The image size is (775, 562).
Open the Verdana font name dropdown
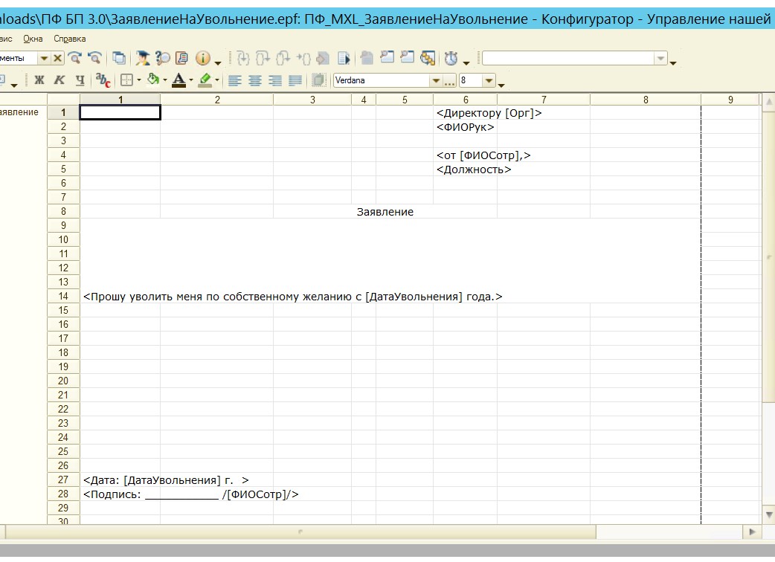[436, 80]
